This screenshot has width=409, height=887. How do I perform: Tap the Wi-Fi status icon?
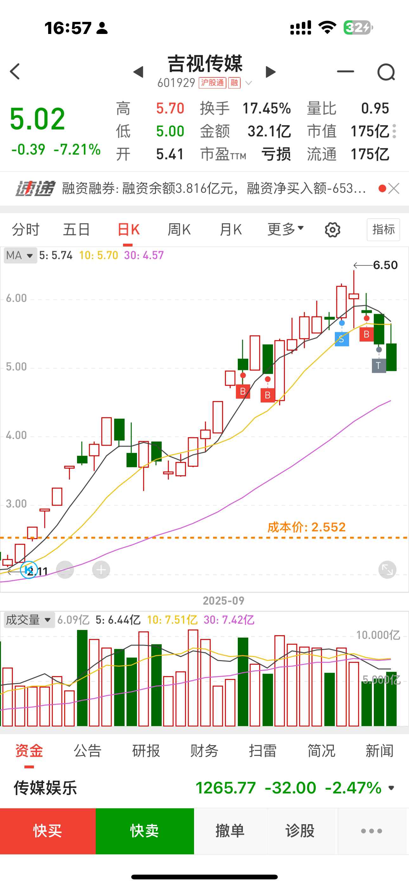[328, 28]
